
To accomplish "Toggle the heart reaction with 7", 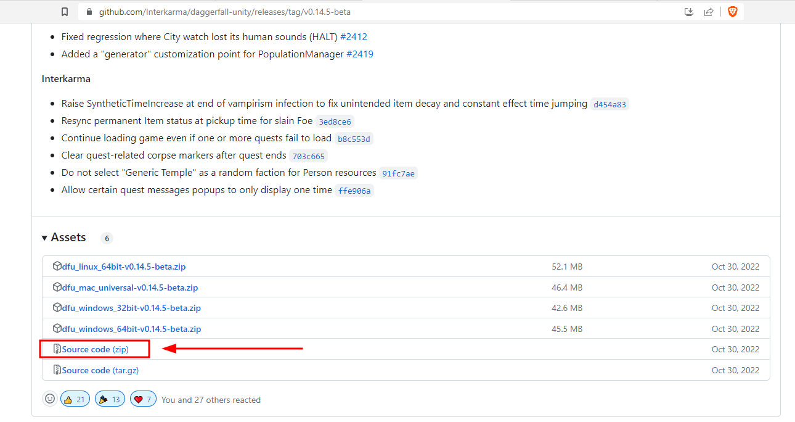I will point(143,399).
